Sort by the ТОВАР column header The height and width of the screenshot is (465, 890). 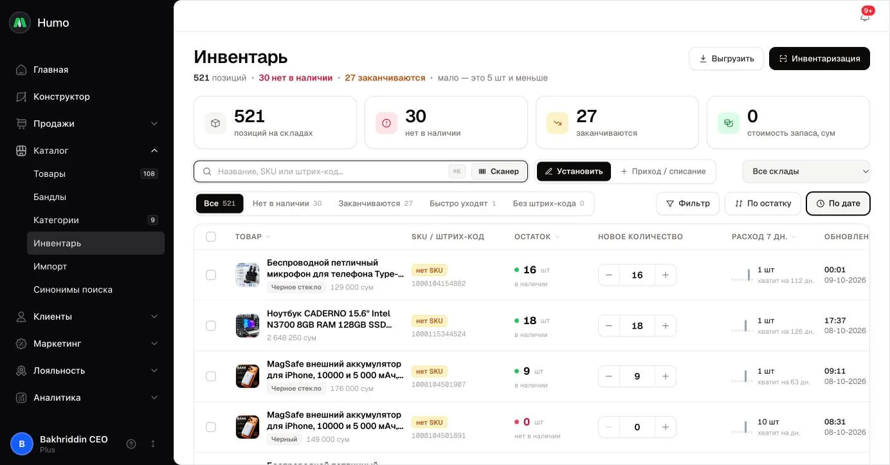click(252, 237)
